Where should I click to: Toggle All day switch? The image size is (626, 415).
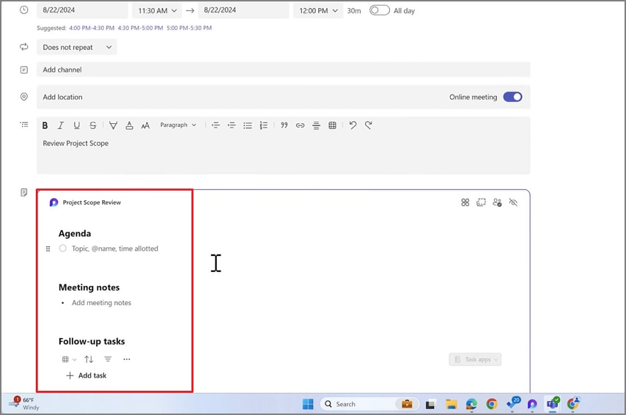coord(379,10)
